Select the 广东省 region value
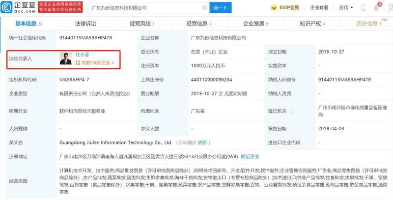This screenshot has height=200, width=393. point(198,111)
